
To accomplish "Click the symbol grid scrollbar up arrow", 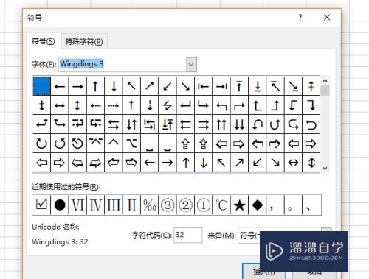I will (325, 80).
